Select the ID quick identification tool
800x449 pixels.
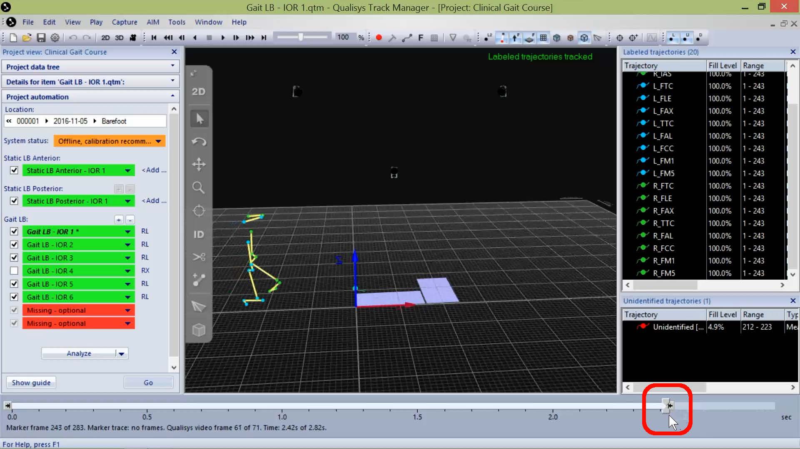click(199, 234)
